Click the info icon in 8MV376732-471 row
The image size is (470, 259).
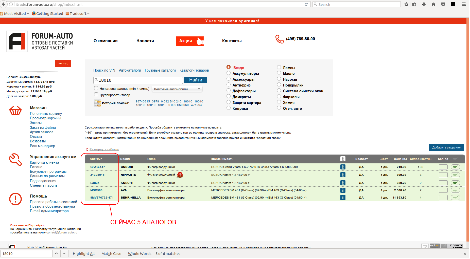343,198
